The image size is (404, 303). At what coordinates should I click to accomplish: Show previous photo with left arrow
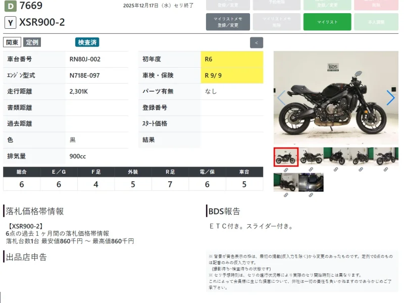(x=281, y=97)
